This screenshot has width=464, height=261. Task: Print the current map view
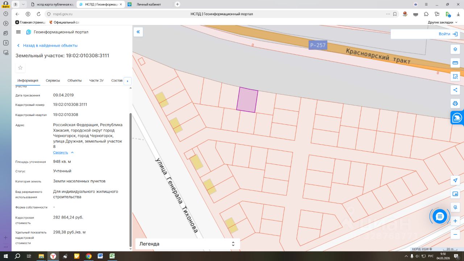pyautogui.click(x=455, y=103)
